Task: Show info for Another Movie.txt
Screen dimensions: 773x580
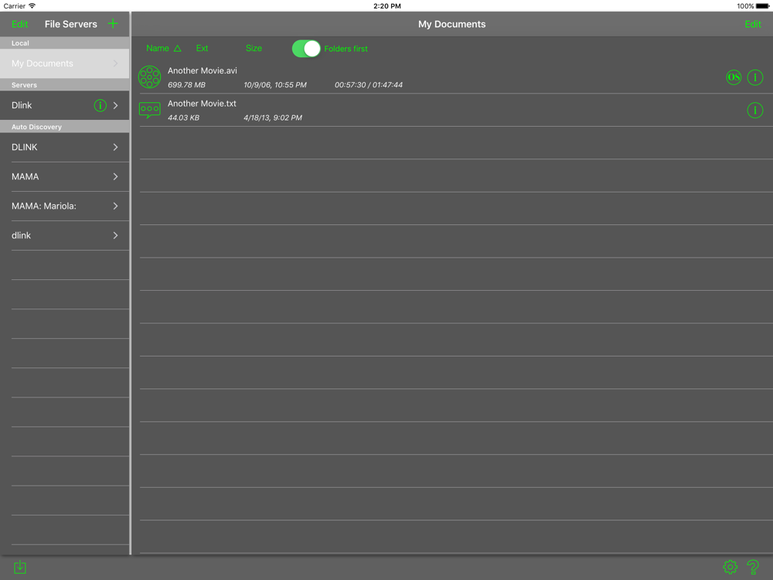Action: 754,111
